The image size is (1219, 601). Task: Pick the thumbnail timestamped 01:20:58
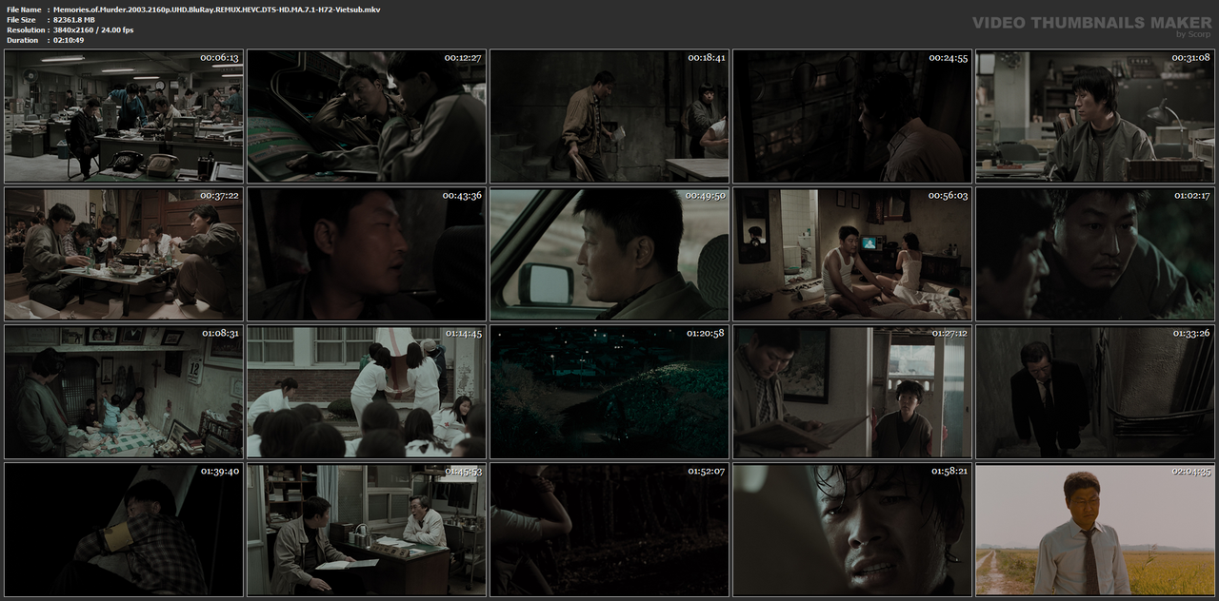point(609,392)
